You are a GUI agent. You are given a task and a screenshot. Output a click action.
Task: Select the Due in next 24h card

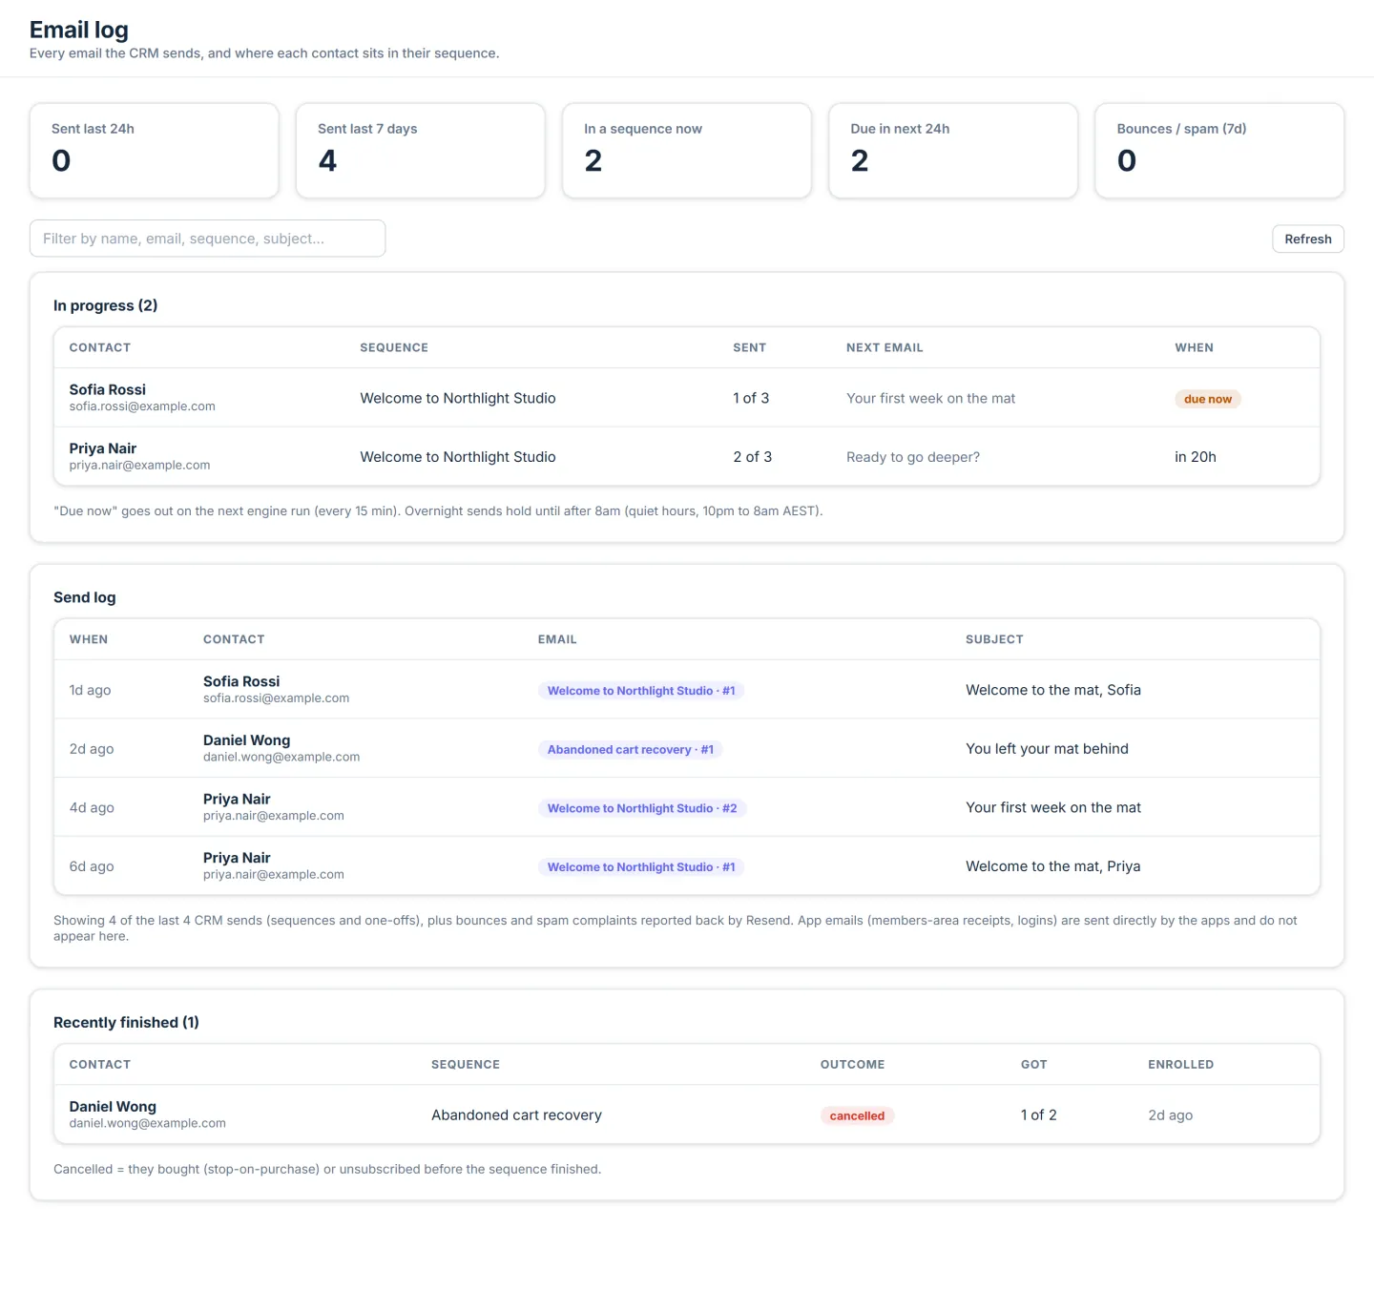[x=952, y=151]
